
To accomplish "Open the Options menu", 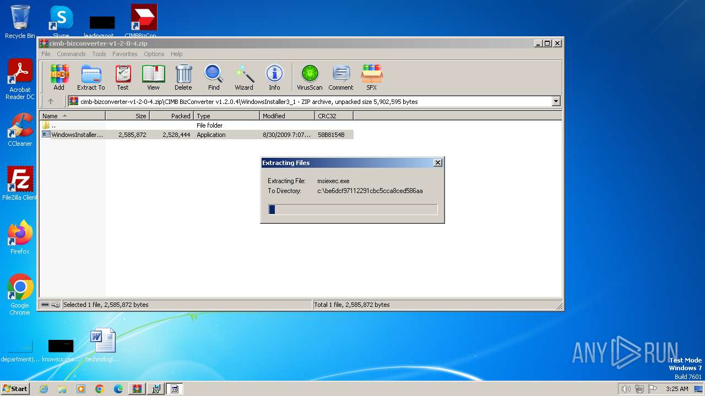I will pyautogui.click(x=154, y=54).
